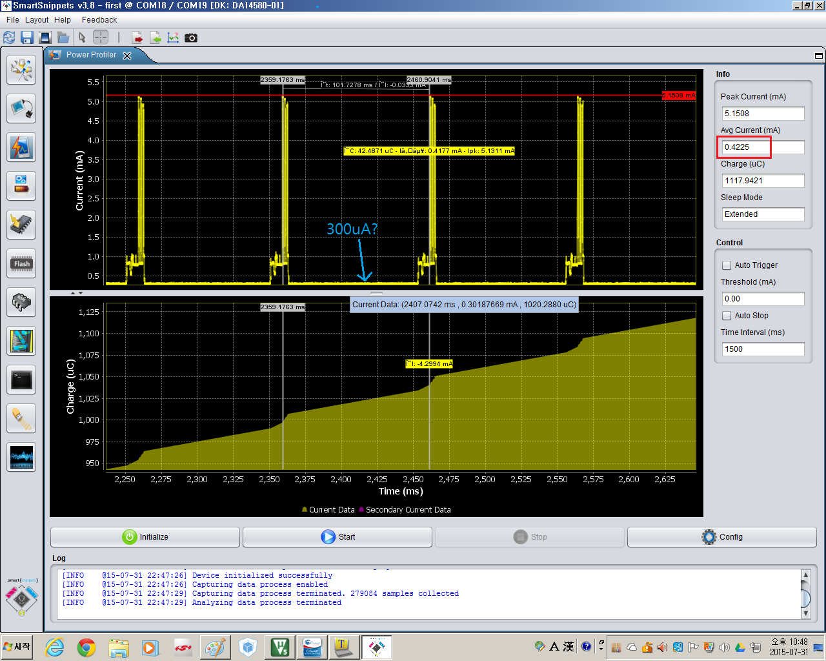Open the Layout menu
This screenshot has height=661, width=826.
(x=37, y=20)
